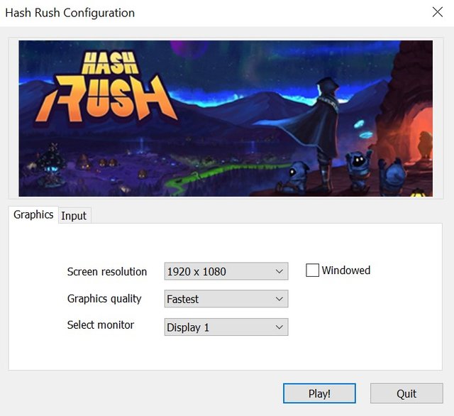
Task: Open the Select monitor Display 1 dropdown
Action: pos(226,327)
